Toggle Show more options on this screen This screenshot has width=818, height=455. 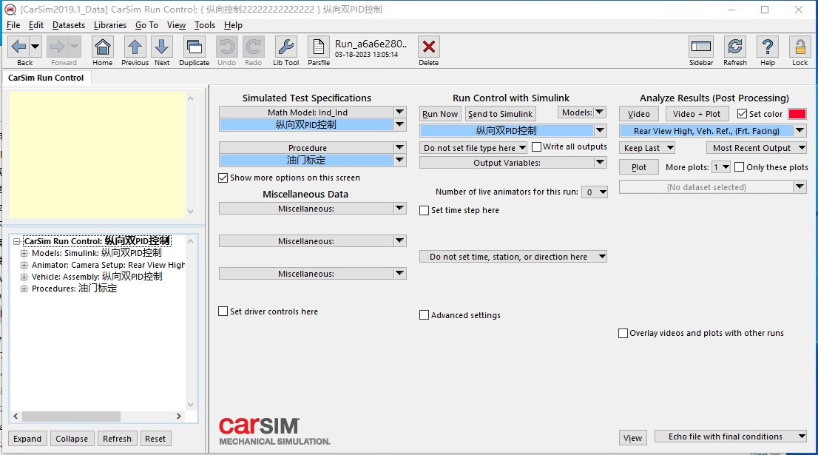(x=223, y=178)
